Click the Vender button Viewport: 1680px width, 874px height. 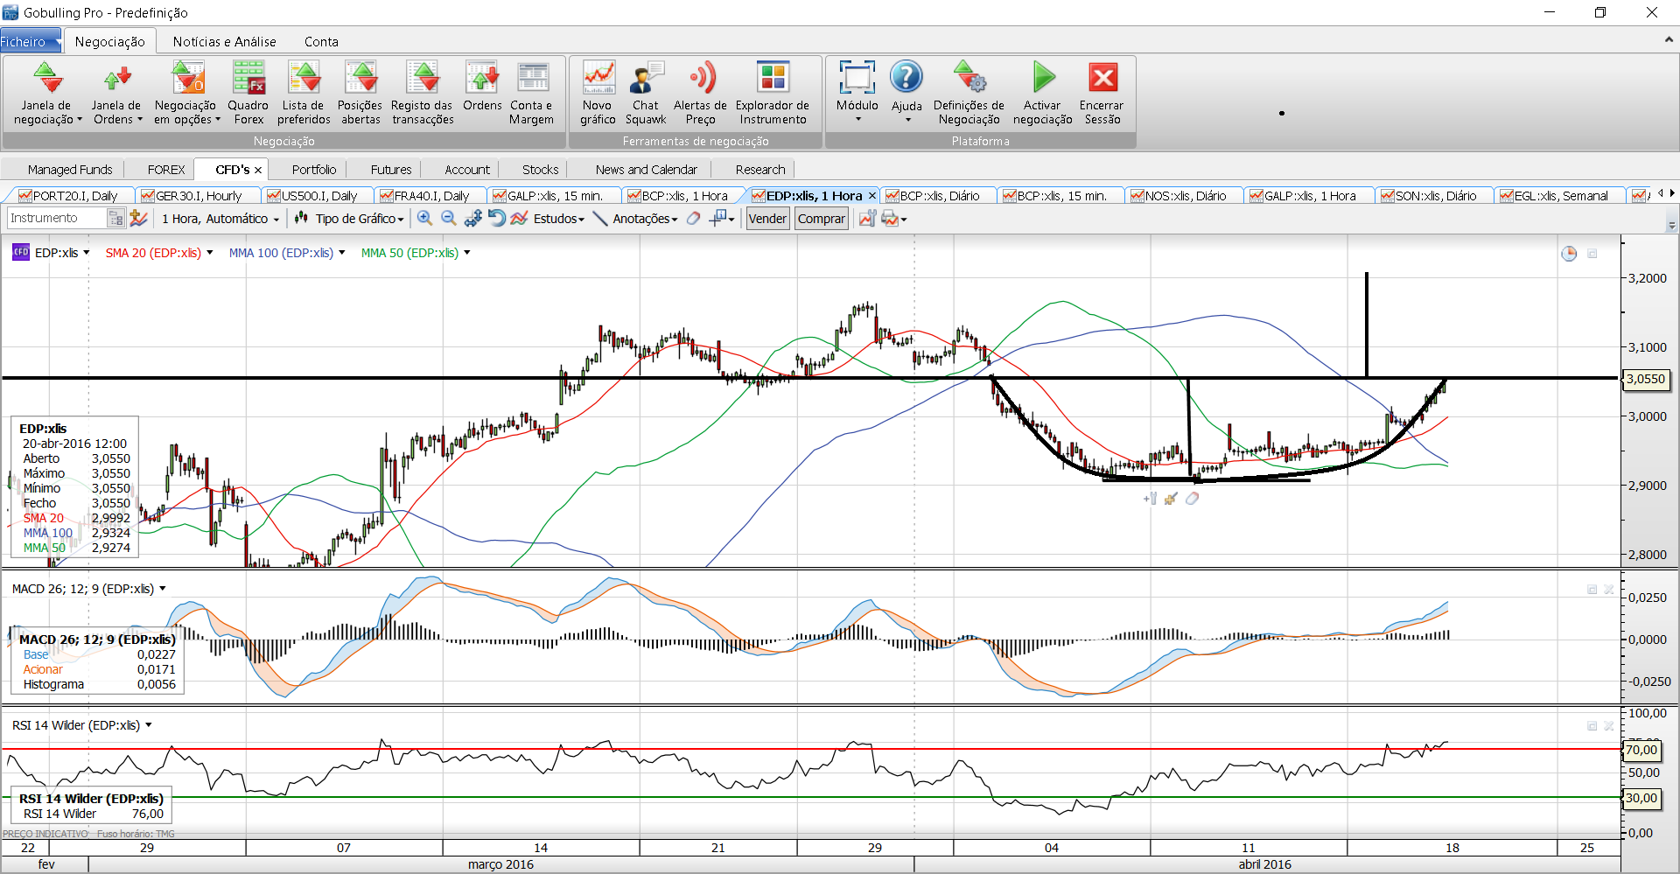point(767,219)
